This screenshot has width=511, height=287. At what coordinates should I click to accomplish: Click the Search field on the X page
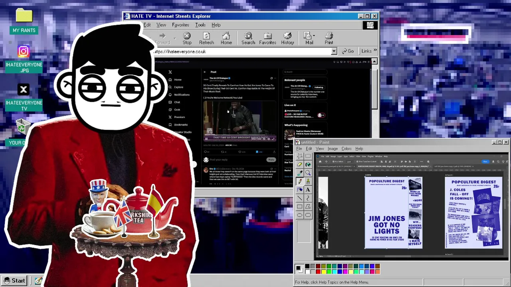pyautogui.click(x=305, y=72)
